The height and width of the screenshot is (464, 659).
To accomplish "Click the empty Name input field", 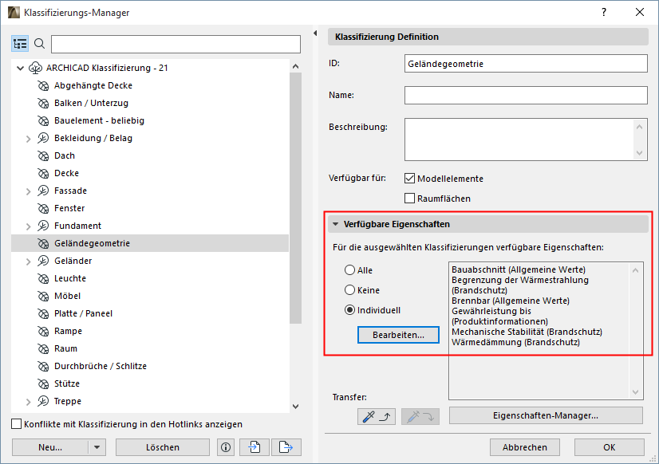I will click(526, 96).
